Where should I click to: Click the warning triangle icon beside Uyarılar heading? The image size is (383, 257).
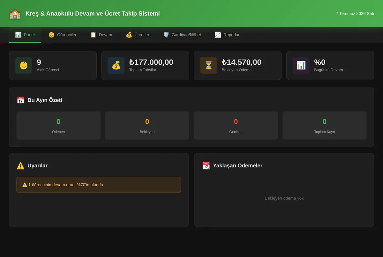[x=20, y=165]
